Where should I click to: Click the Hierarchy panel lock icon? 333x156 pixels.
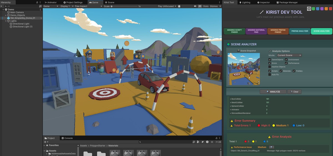[37, 2]
